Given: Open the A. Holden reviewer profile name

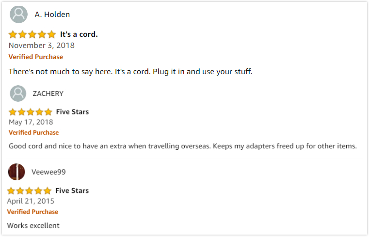Looking at the screenshot, I should click(52, 15).
